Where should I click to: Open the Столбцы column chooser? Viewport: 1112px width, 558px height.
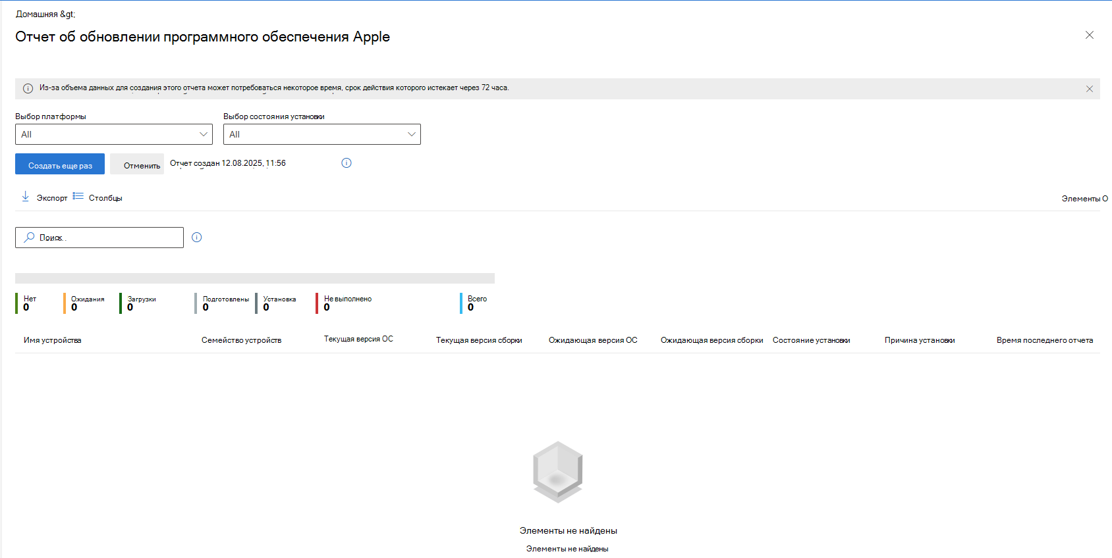(x=105, y=198)
